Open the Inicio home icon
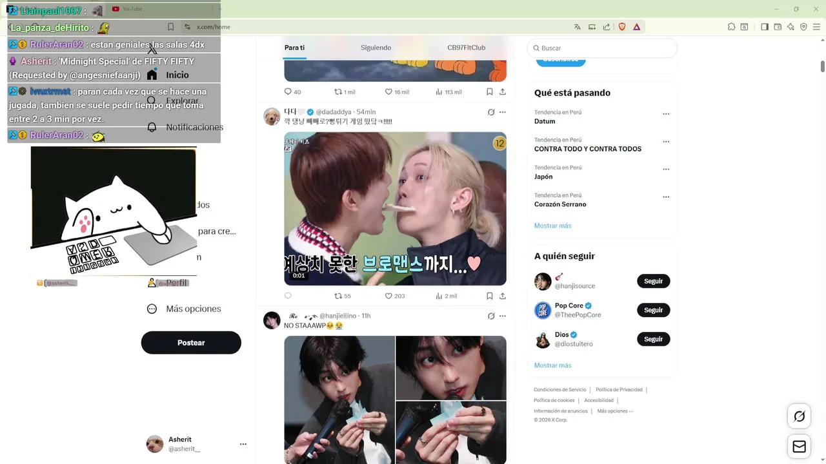The height and width of the screenshot is (464, 826). (152, 75)
